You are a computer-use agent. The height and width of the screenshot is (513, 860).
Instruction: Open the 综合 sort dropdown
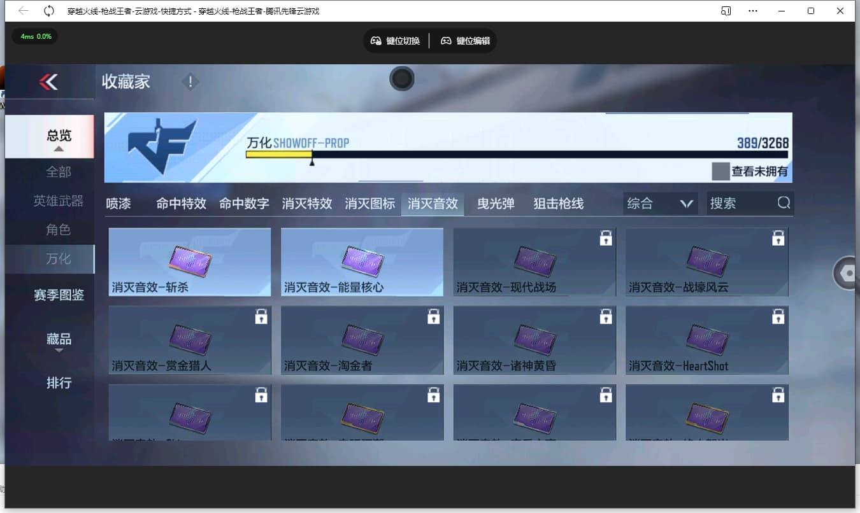tap(660, 203)
